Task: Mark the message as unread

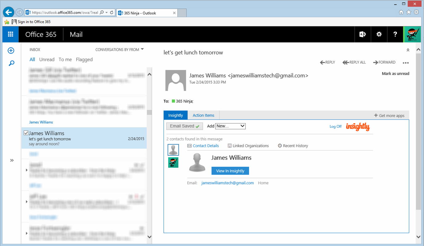Action: 396,74
